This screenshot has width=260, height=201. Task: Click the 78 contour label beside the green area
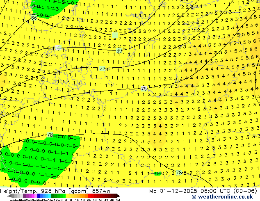pyautogui.click(x=50, y=135)
